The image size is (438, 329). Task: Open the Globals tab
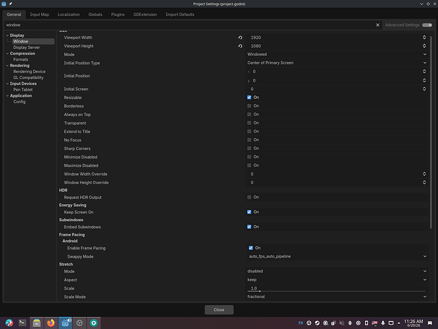[95, 14]
